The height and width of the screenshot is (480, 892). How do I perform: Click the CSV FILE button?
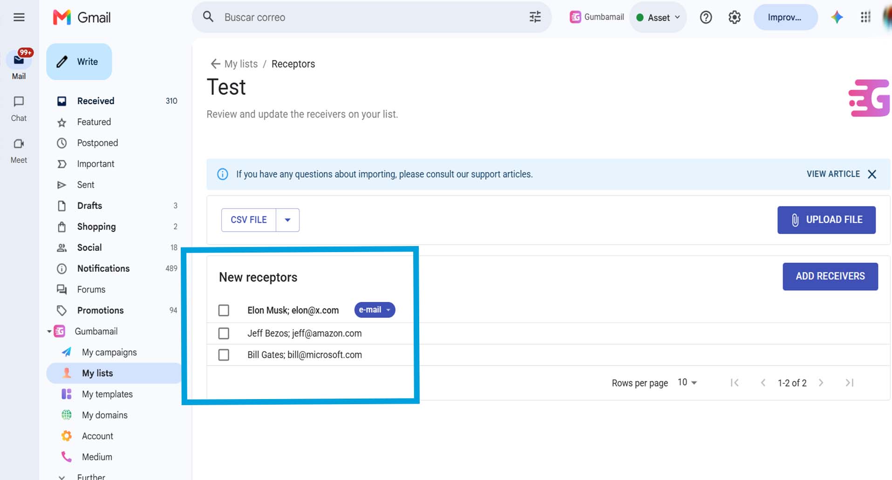249,220
